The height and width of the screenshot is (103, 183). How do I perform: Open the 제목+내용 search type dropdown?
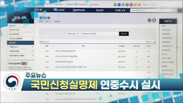click(x=73, y=34)
